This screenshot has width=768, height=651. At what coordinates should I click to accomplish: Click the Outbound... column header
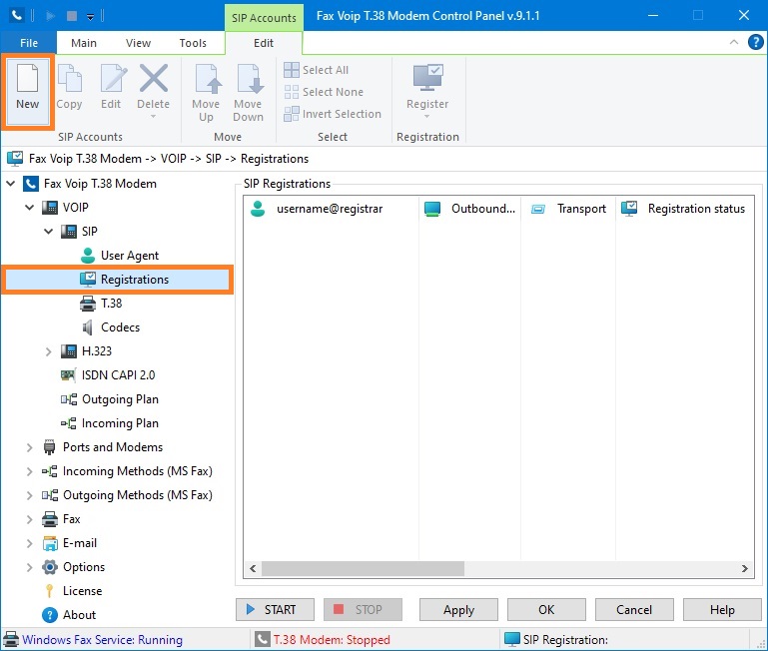click(469, 209)
